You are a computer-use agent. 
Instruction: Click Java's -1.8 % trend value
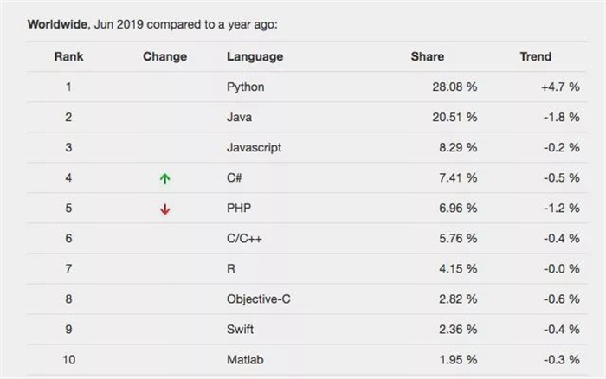coord(562,117)
